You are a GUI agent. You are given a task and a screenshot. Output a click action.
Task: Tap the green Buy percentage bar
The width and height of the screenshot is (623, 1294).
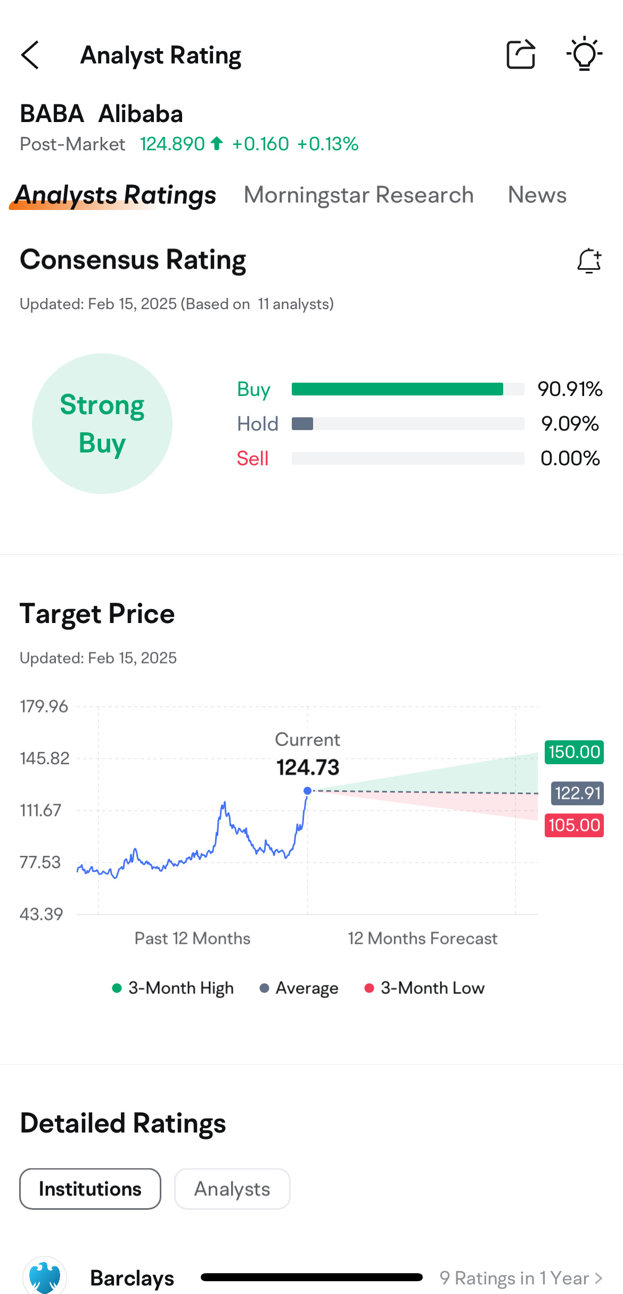pyautogui.click(x=397, y=389)
